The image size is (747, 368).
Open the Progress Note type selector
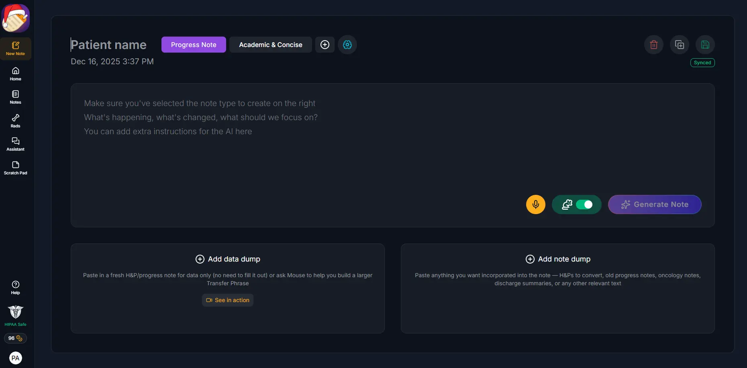coord(193,45)
